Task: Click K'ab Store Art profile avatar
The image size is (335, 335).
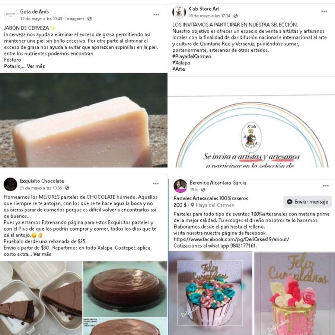Action: 179,12
